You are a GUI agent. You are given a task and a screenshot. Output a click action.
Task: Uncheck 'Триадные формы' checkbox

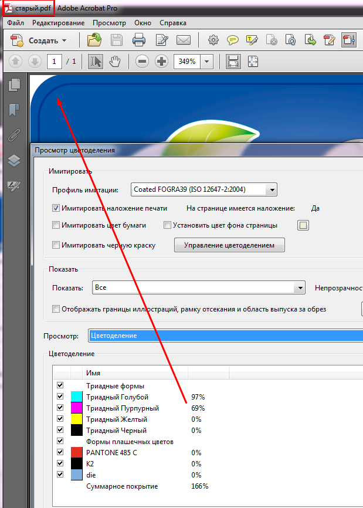(60, 385)
